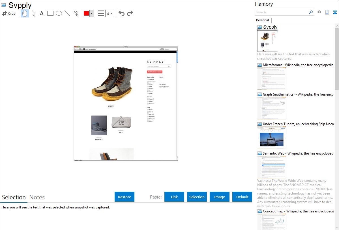Screen dimensions: 339x230
Task: Click the search magnifier icon
Action: (x=311, y=12)
